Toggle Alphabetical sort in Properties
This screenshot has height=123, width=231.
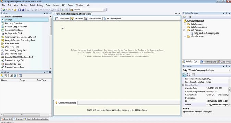tap(189, 75)
